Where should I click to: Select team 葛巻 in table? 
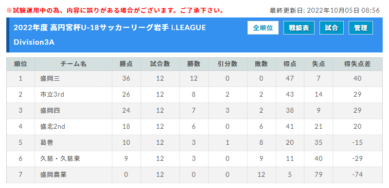click(47, 143)
